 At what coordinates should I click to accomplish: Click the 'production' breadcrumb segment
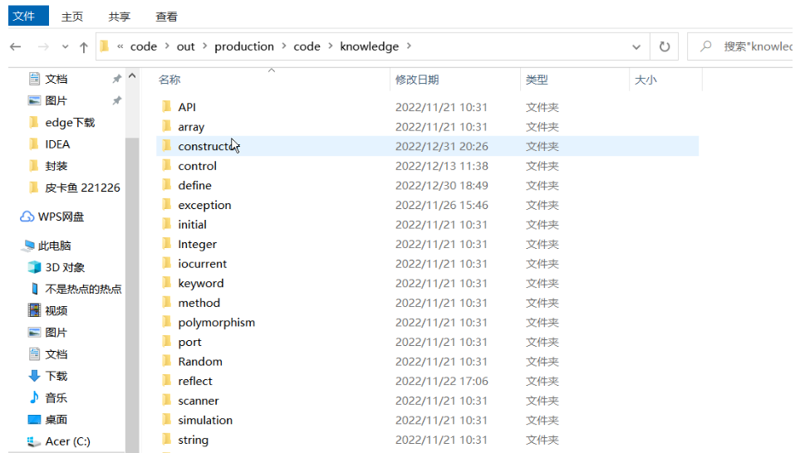[243, 46]
